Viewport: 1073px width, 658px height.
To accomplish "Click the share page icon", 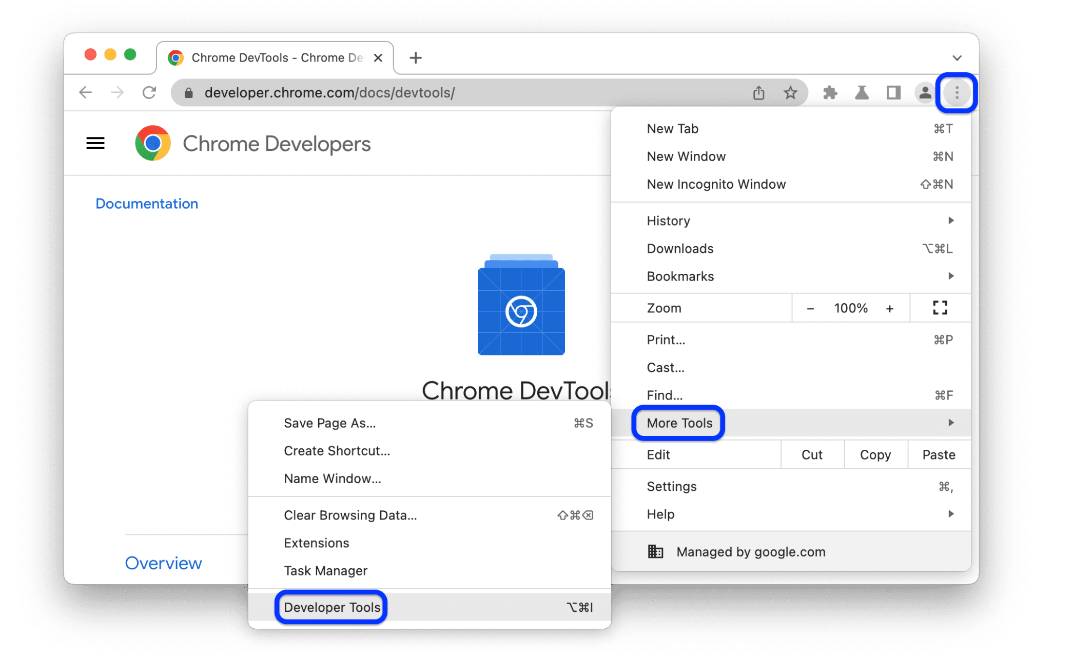I will (x=758, y=93).
